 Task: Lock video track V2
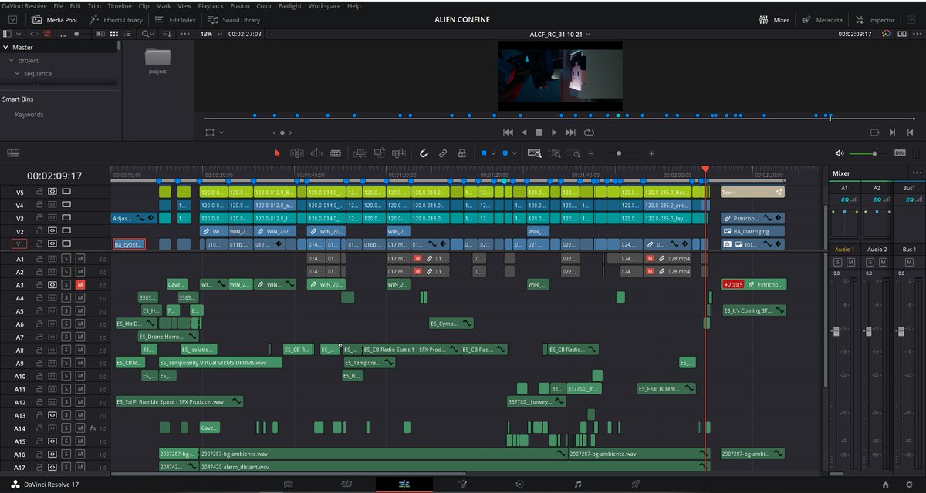coord(39,230)
